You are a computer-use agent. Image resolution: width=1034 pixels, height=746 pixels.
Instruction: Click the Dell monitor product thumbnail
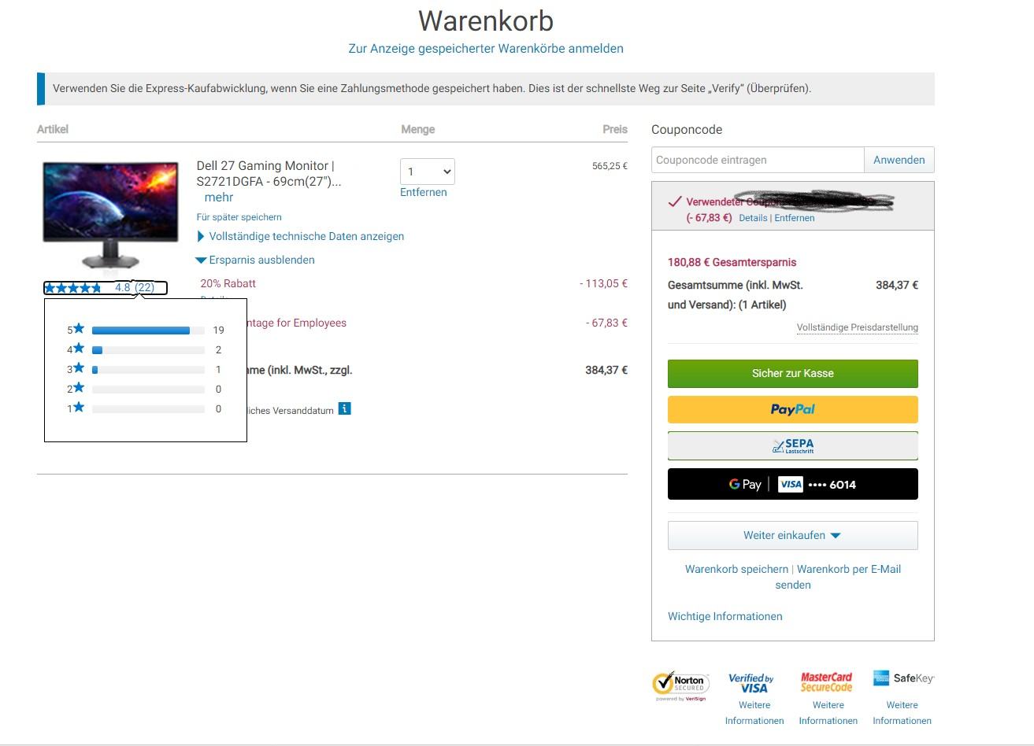[110, 215]
